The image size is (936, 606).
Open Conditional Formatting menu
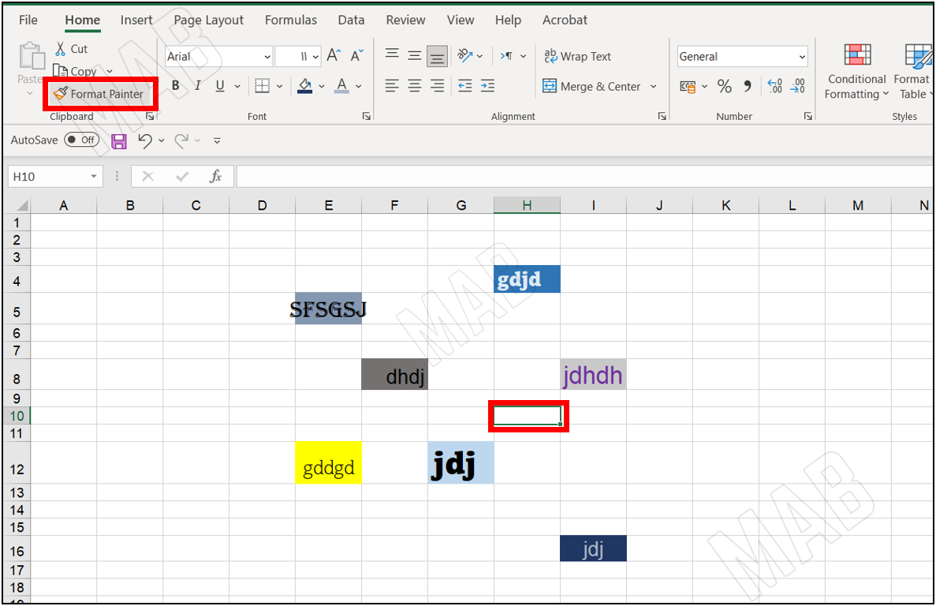[x=856, y=73]
